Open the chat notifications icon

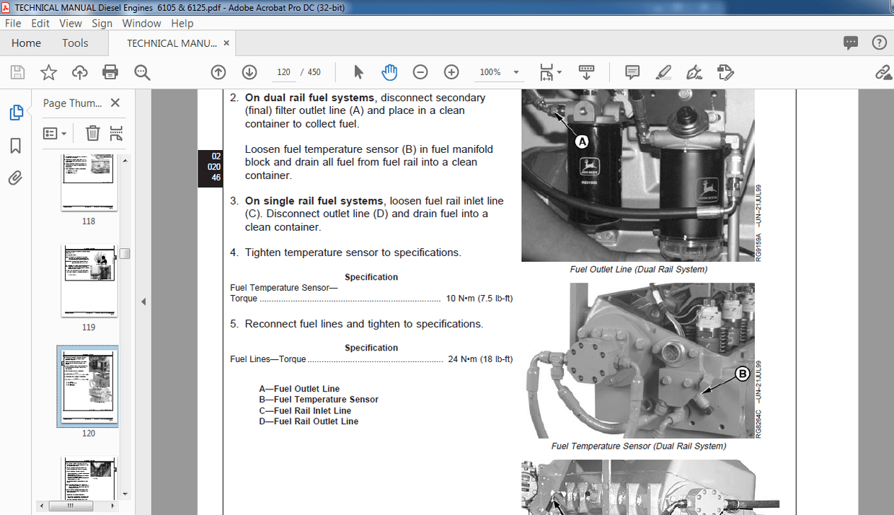(851, 43)
